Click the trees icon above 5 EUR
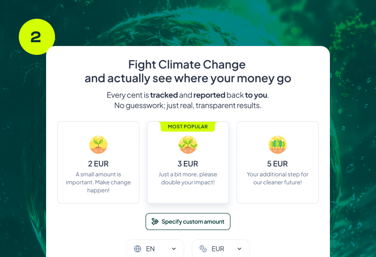 (x=277, y=145)
